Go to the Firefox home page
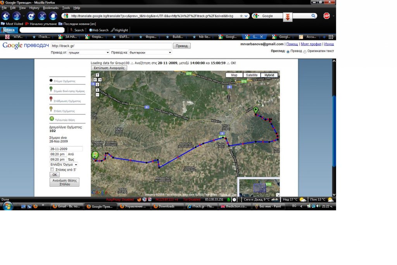Screen dimensions: 397x265 point(53,16)
